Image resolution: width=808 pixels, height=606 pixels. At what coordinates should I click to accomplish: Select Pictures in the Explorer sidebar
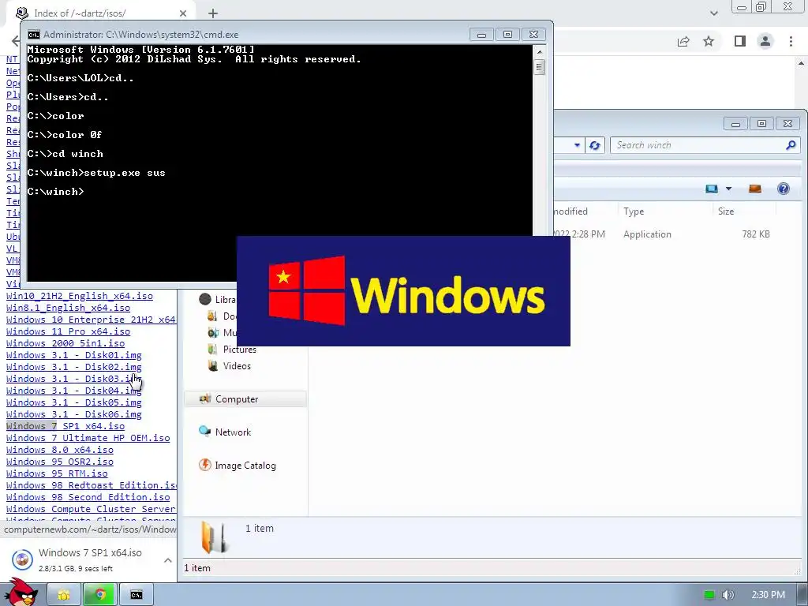[x=239, y=350]
